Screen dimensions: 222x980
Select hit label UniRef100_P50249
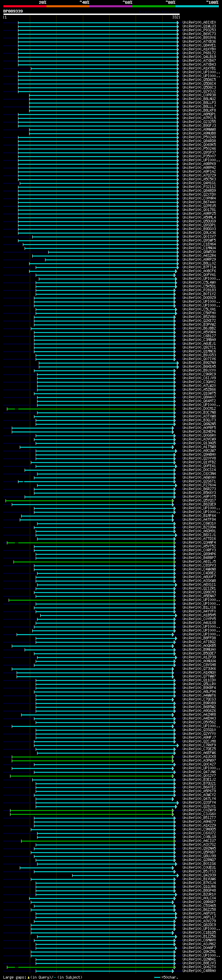199,137
